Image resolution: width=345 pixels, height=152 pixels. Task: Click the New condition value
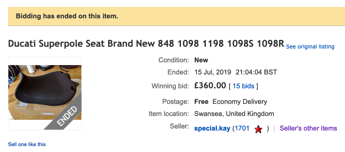click(201, 60)
